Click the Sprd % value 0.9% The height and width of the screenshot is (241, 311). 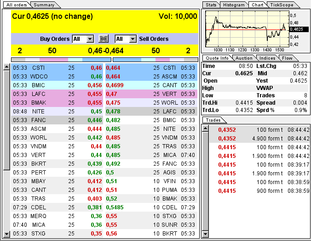(x=301, y=110)
